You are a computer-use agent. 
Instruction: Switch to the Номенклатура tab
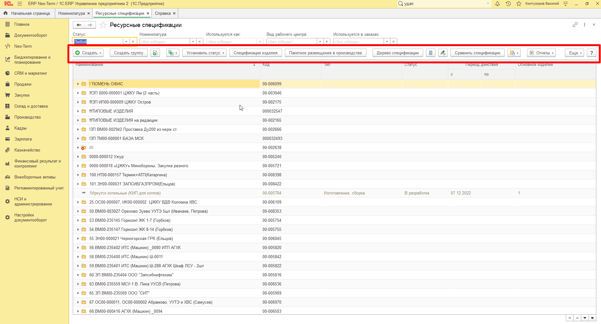click(x=72, y=13)
